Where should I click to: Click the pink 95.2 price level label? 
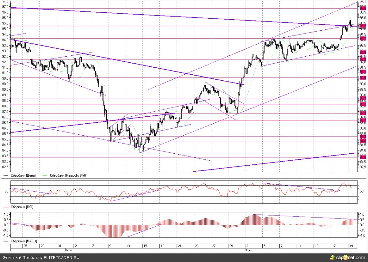(x=363, y=26)
